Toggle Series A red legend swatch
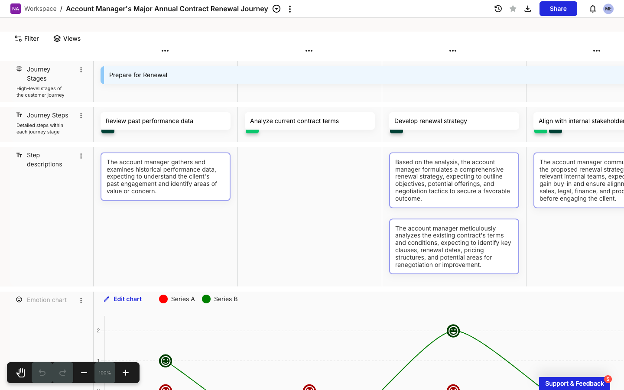 click(163, 299)
